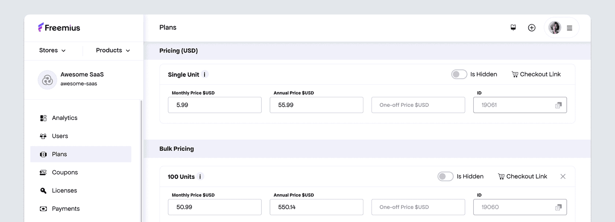Viewport: 615px width, 222px height.
Task: Open Analytics in the sidebar
Action: click(64, 118)
